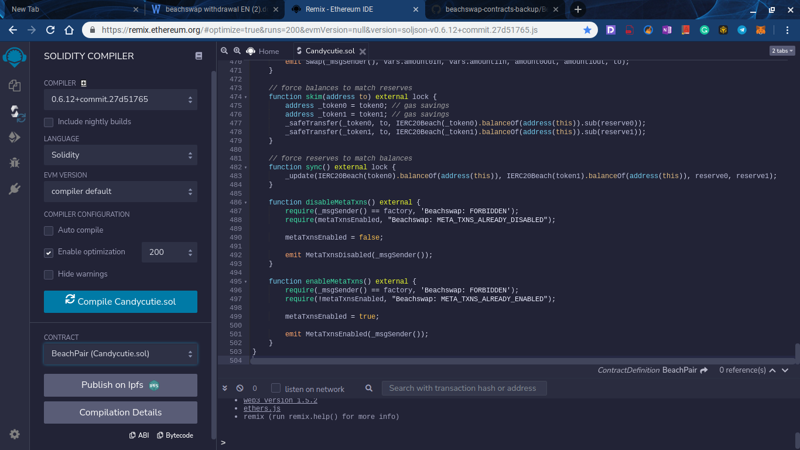The height and width of the screenshot is (450, 800).
Task: Jump to BeachPair definition arrow icon
Action: click(x=704, y=370)
